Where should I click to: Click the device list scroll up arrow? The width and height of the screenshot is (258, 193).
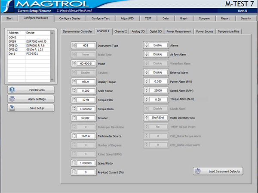click(x=52, y=33)
